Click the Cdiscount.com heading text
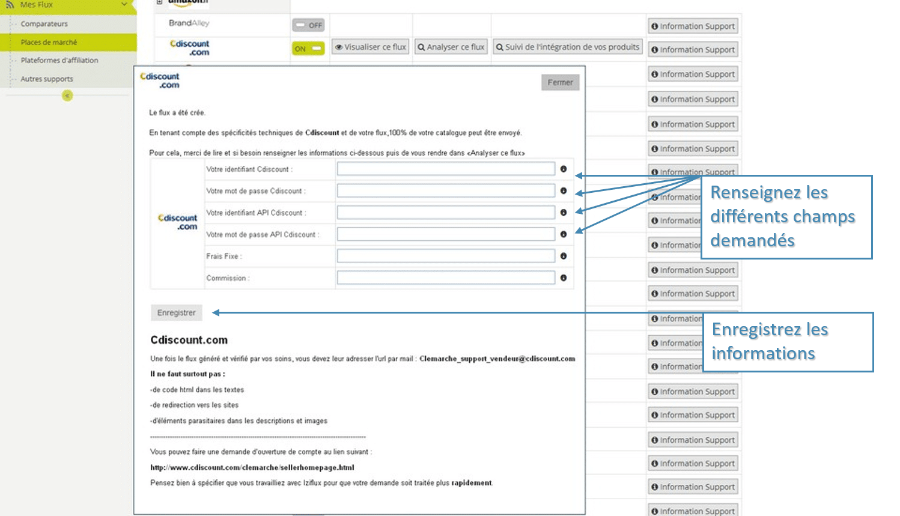 tap(189, 340)
